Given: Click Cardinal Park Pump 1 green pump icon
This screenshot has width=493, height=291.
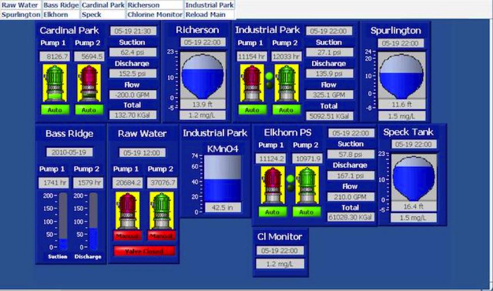Looking at the screenshot, I should point(55,83).
